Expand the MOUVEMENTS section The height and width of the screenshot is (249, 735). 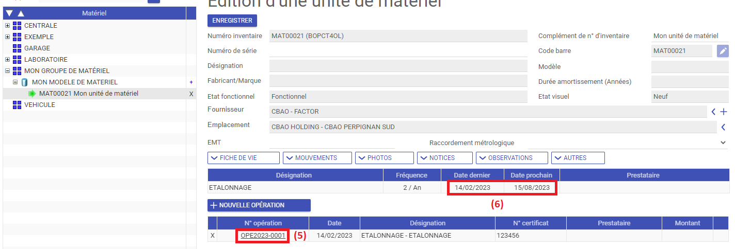317,158
